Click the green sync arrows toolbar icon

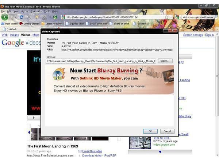pos(55,17)
